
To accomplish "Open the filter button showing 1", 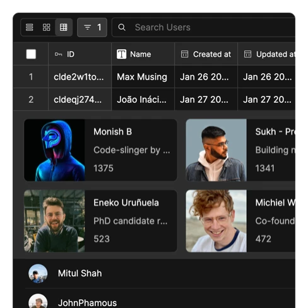I will click(x=92, y=27).
